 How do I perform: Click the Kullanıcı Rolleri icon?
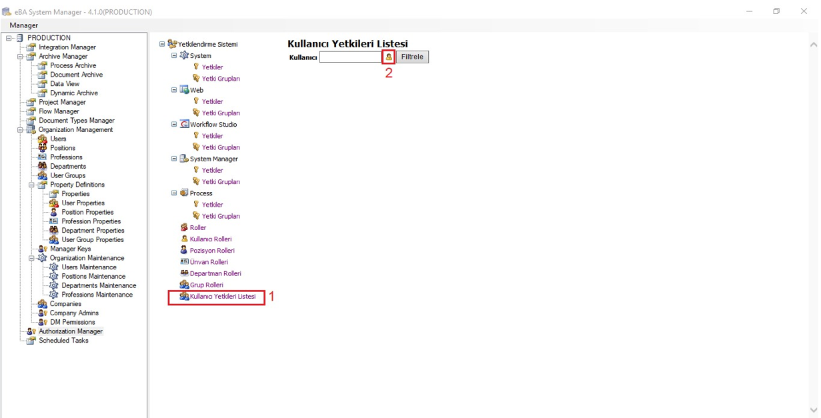coord(185,239)
